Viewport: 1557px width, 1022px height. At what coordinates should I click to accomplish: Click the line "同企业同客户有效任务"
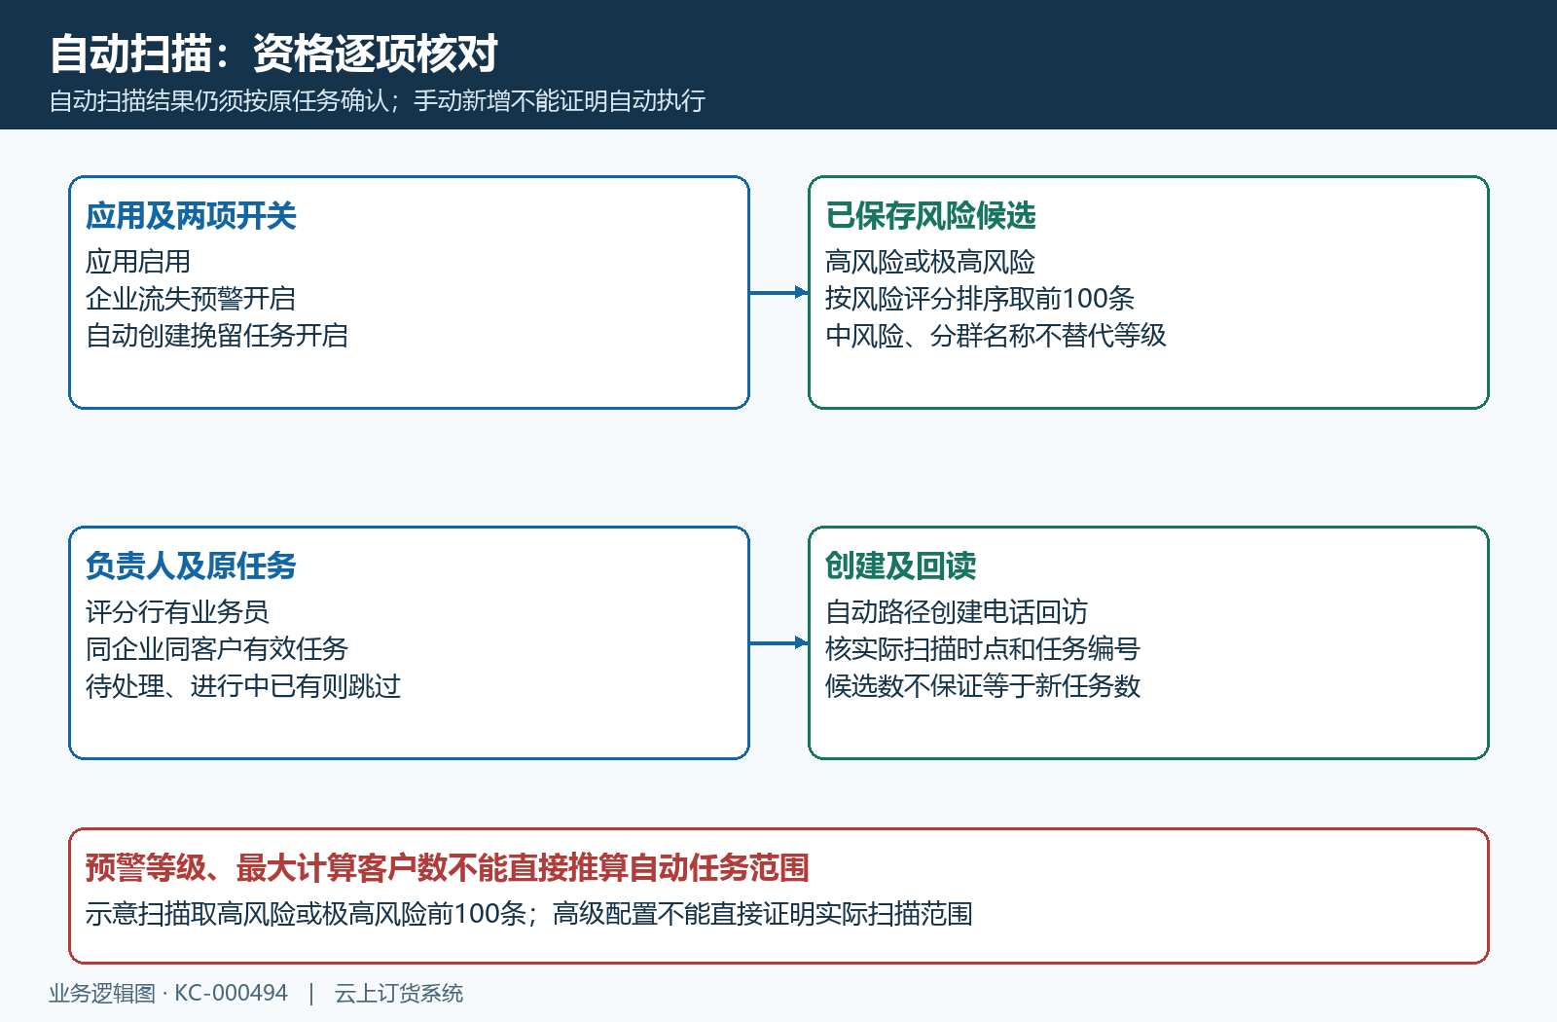pyautogui.click(x=217, y=648)
